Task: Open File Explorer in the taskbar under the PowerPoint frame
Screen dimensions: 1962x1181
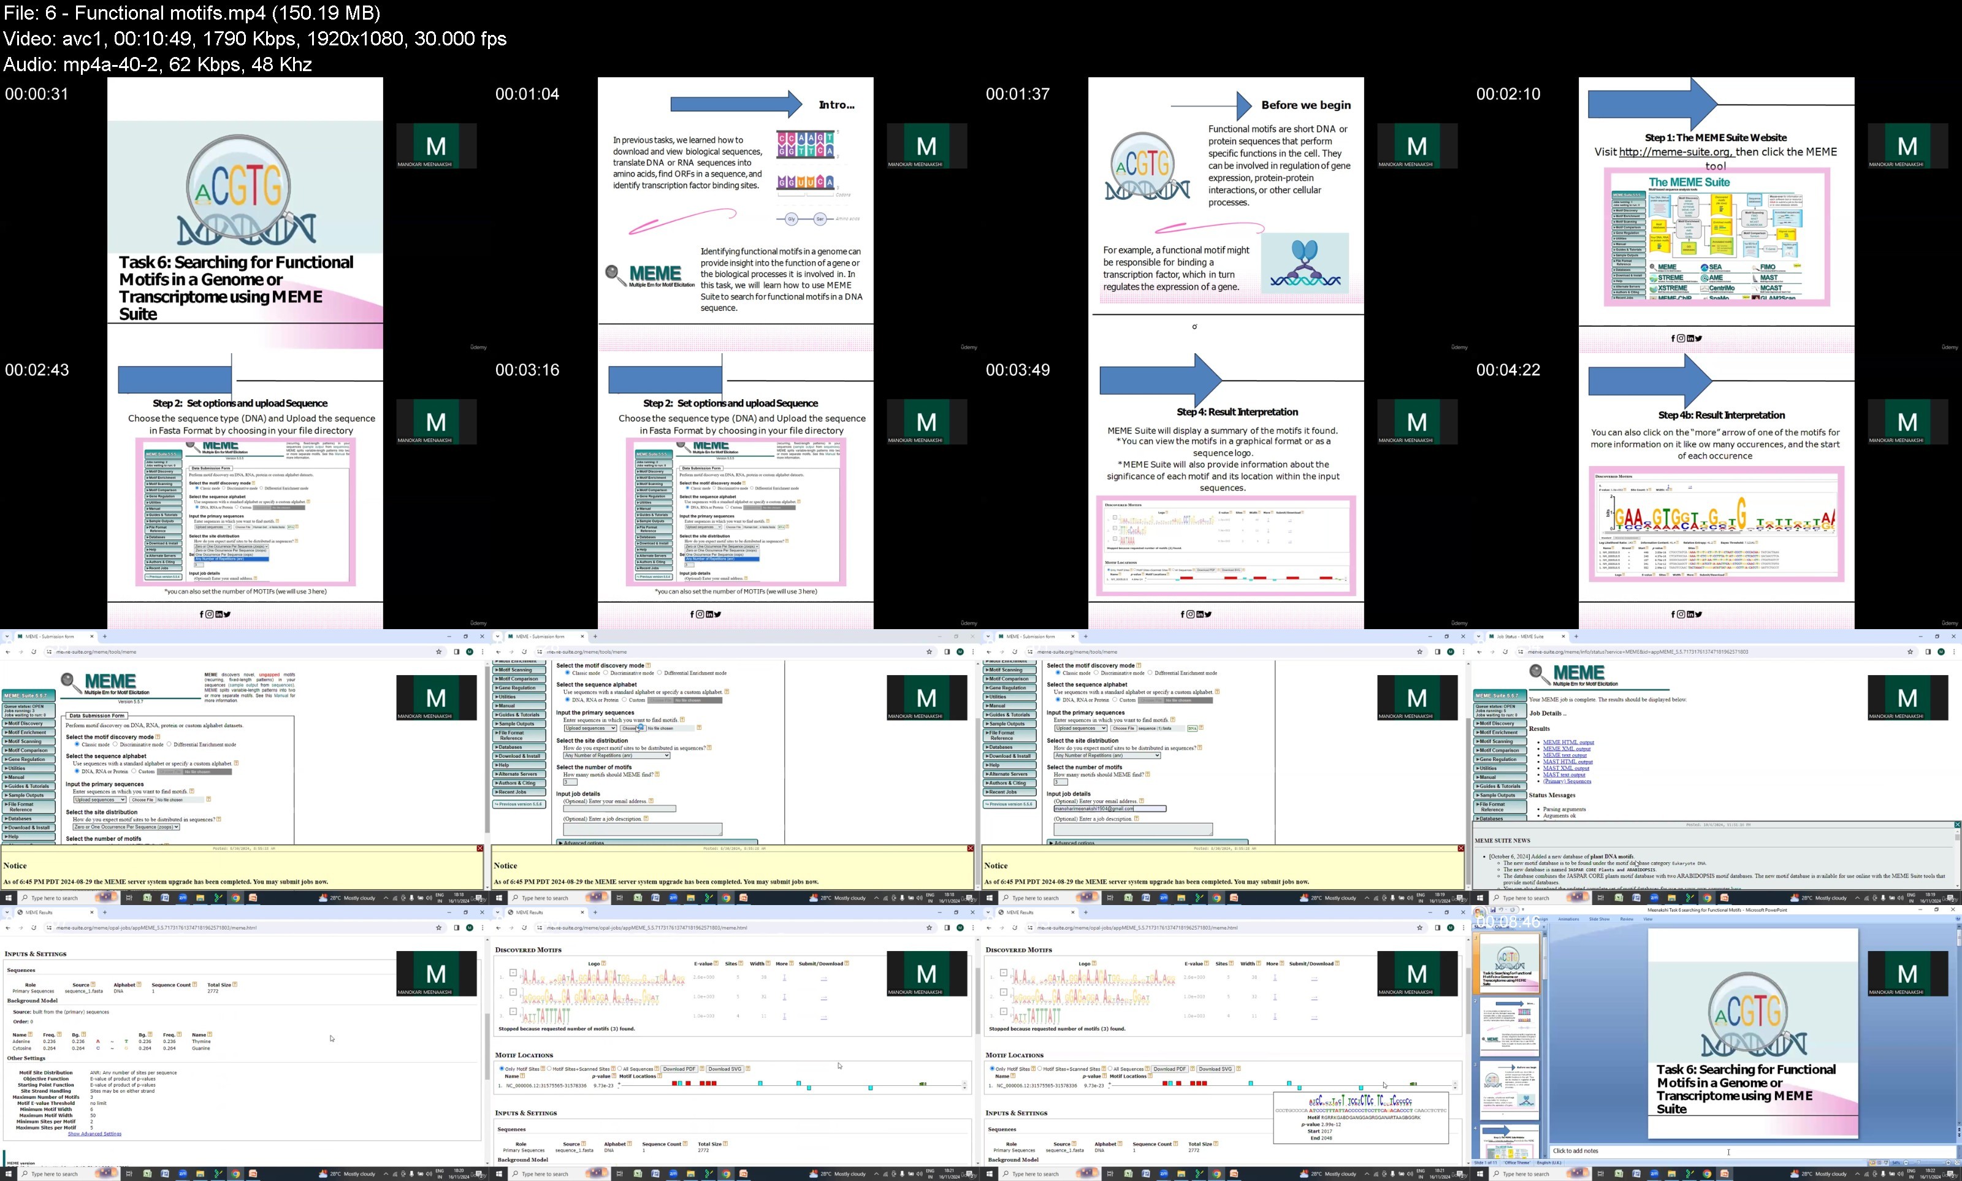Action: pyautogui.click(x=1671, y=1174)
